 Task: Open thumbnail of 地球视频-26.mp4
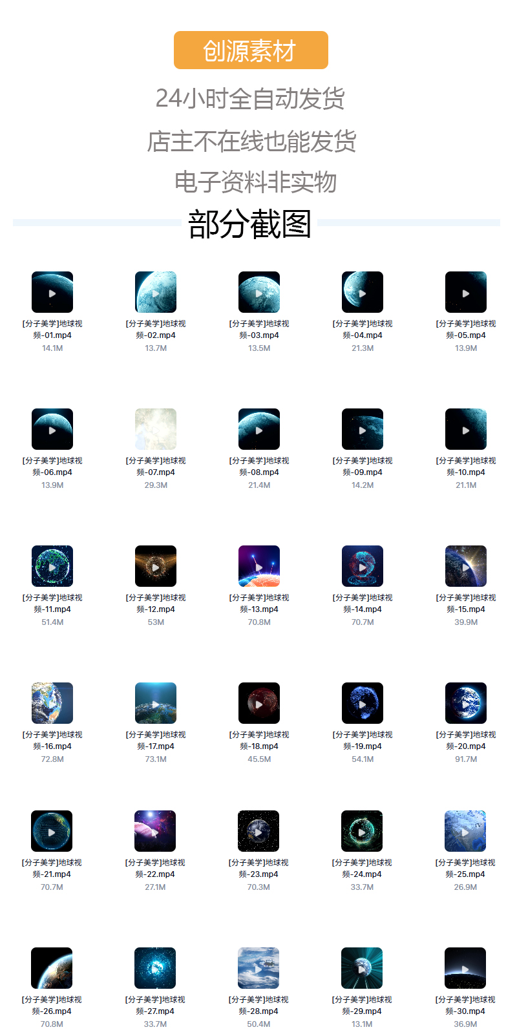[x=52, y=968]
